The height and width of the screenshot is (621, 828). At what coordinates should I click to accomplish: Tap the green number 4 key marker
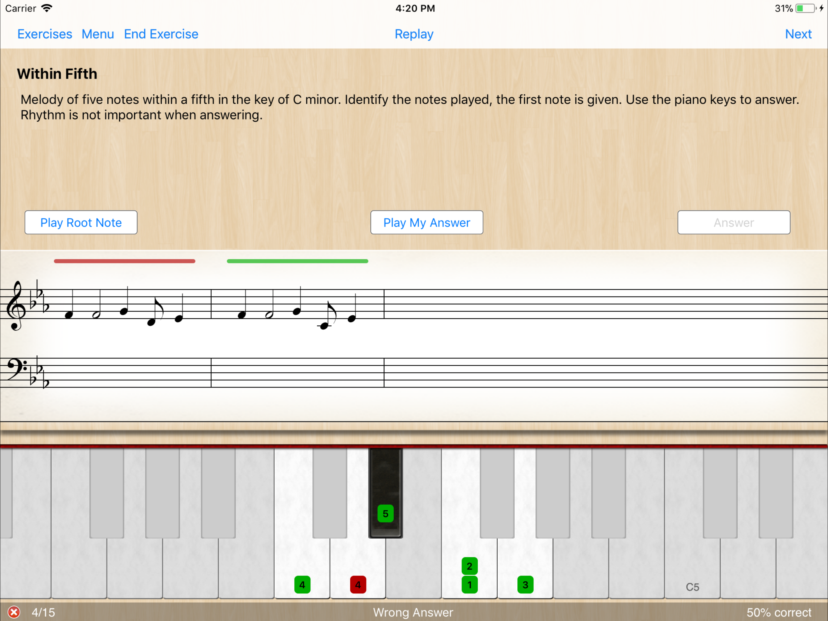[302, 585]
